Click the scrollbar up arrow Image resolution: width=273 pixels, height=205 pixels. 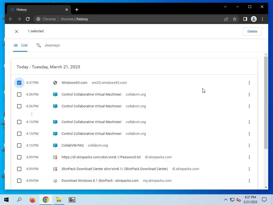[x=266, y=54]
